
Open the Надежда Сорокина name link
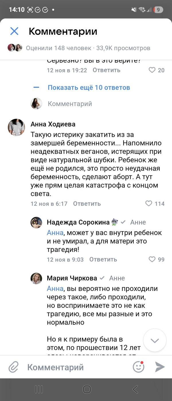[78, 222]
